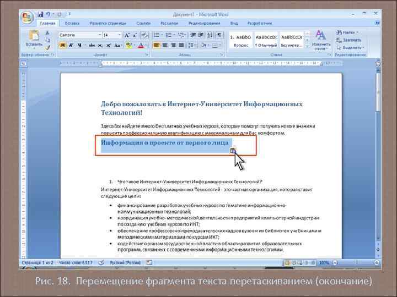Open the Cambria font name dropdown
This screenshot has width=397, height=297.
point(100,35)
